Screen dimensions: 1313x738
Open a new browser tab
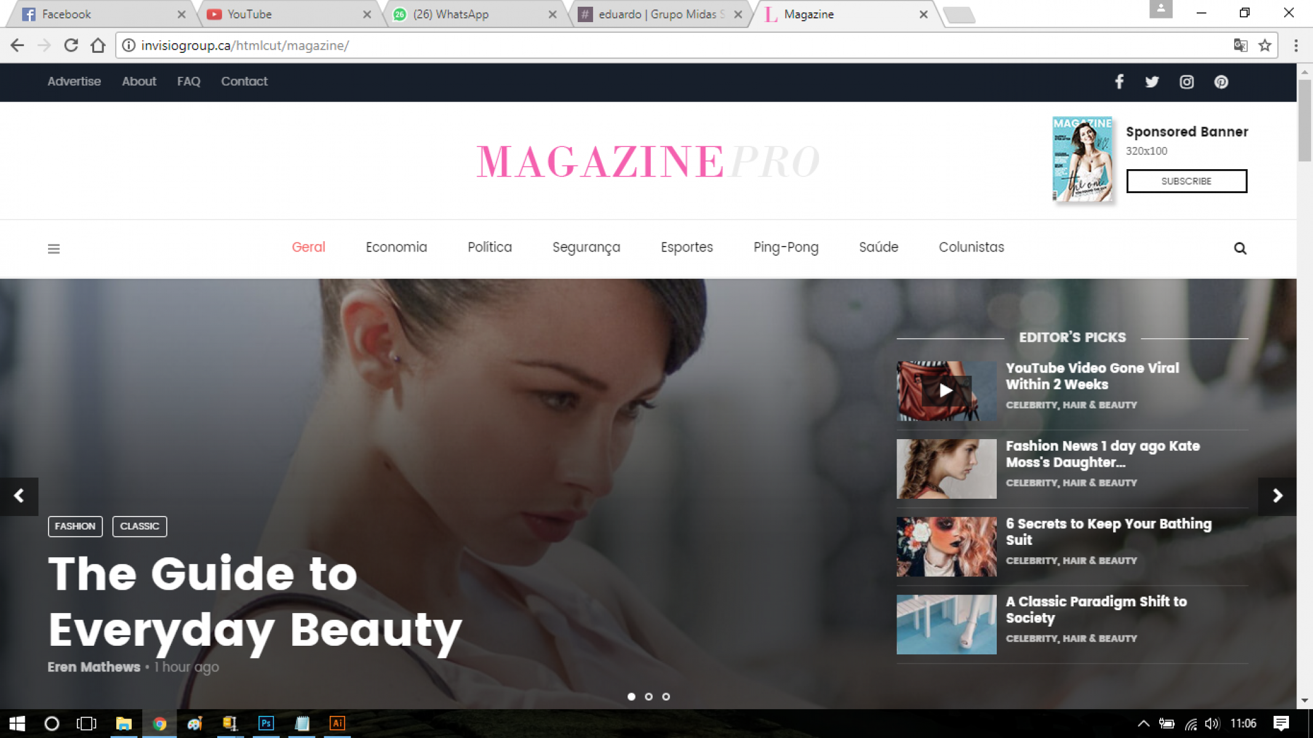[x=959, y=14]
